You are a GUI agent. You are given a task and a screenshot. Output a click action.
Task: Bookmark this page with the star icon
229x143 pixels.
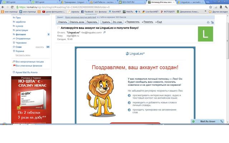coord(210,7)
